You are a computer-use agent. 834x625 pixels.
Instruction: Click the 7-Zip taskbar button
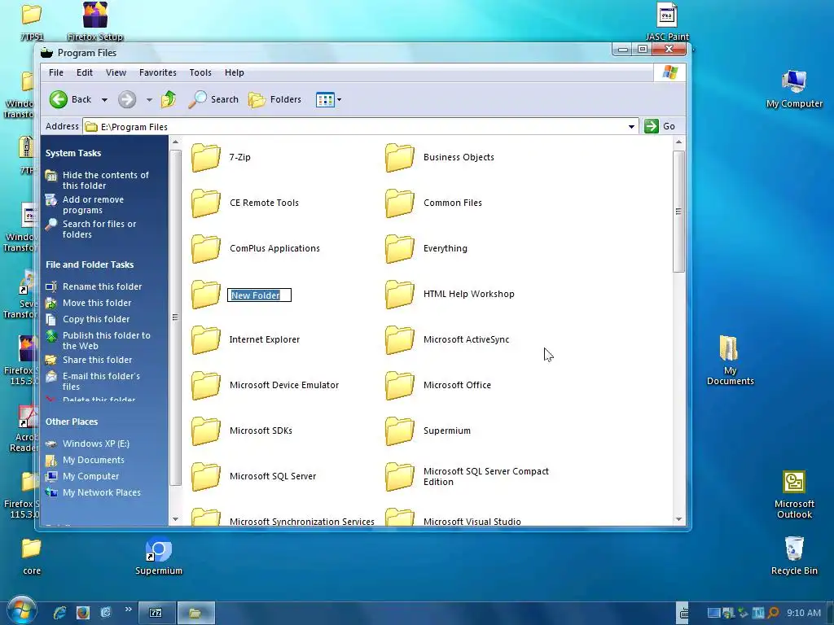click(x=156, y=613)
